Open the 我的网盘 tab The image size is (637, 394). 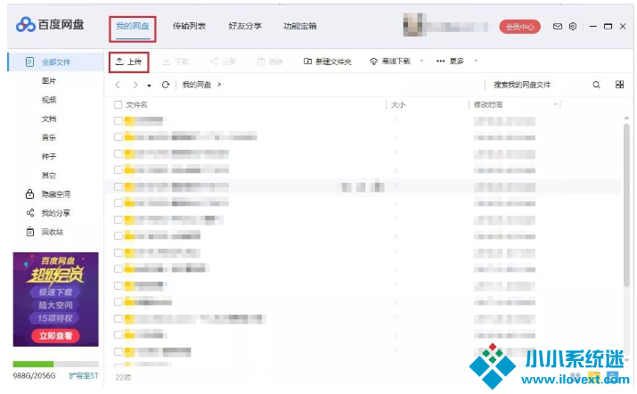133,27
